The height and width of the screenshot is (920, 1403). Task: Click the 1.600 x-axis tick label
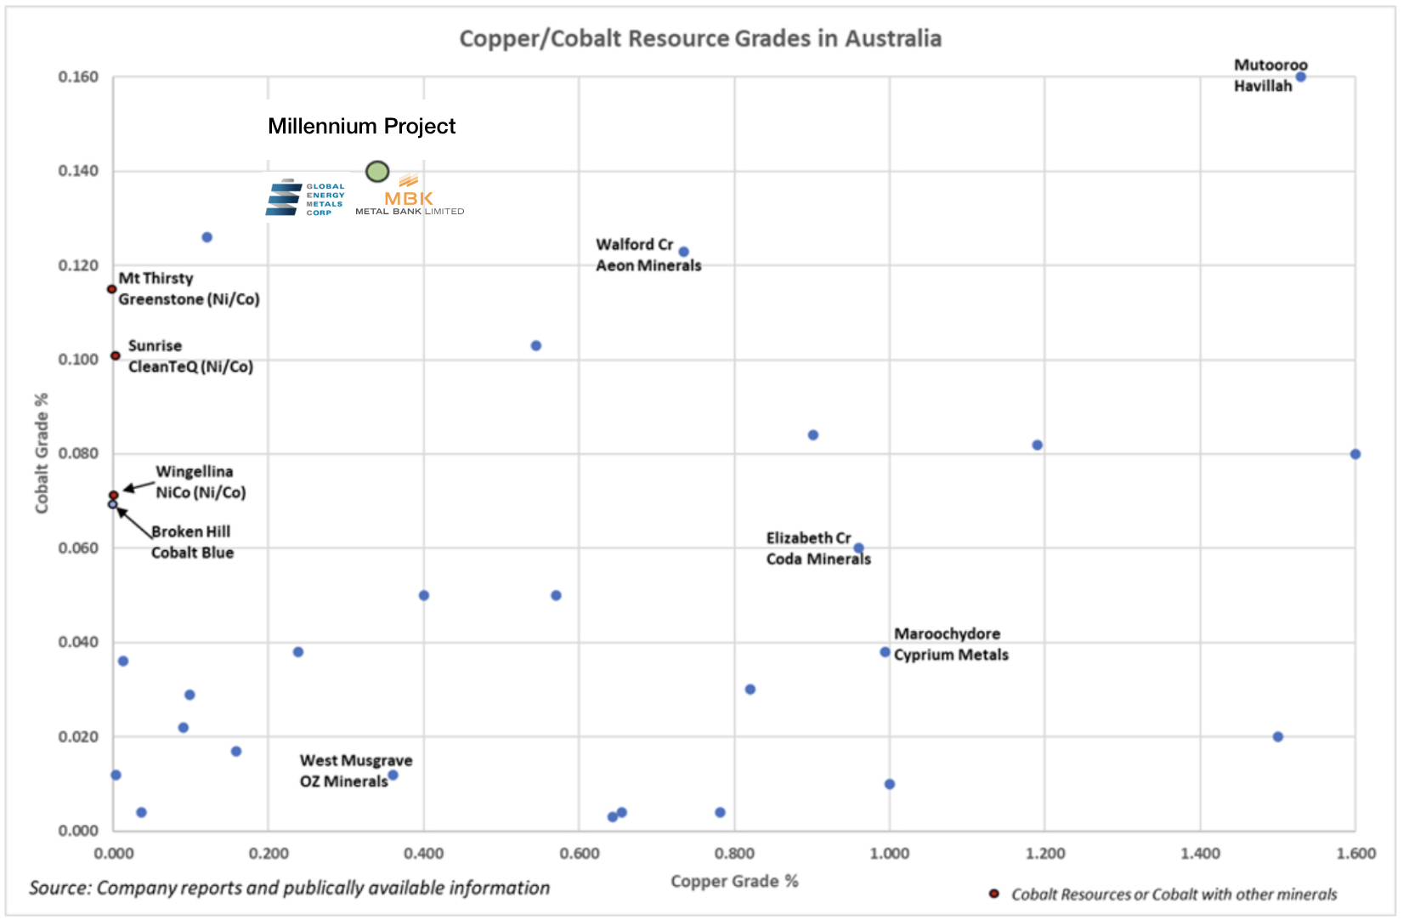tap(1356, 854)
